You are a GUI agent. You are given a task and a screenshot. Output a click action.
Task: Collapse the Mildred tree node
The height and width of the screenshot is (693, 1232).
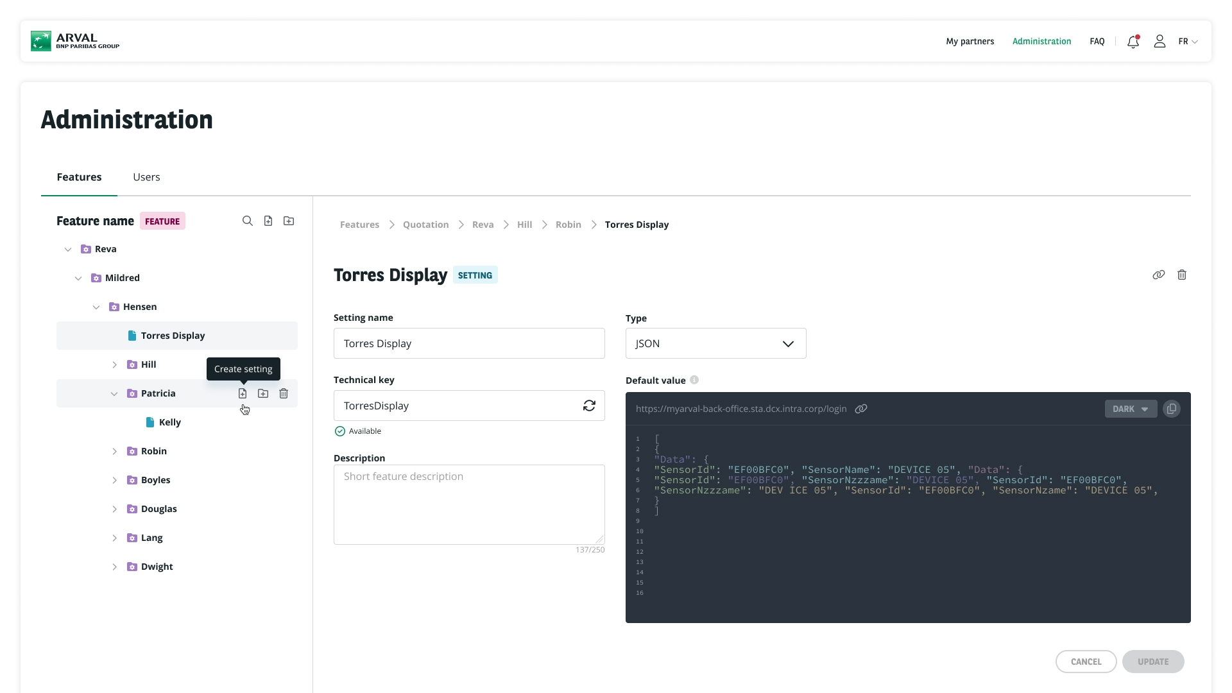[78, 278]
